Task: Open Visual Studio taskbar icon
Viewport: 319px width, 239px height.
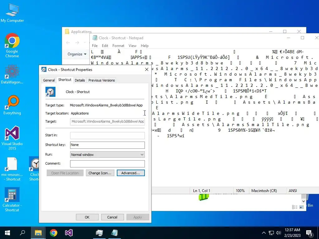Action: (69, 233)
